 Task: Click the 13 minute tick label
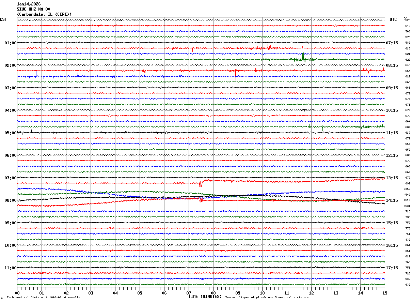click(336, 293)
